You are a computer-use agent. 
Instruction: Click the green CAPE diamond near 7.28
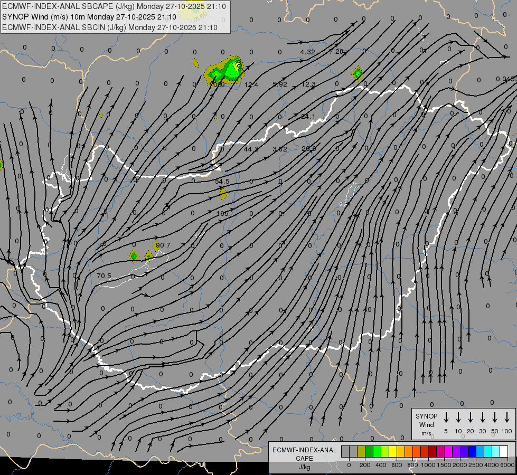pos(358,73)
